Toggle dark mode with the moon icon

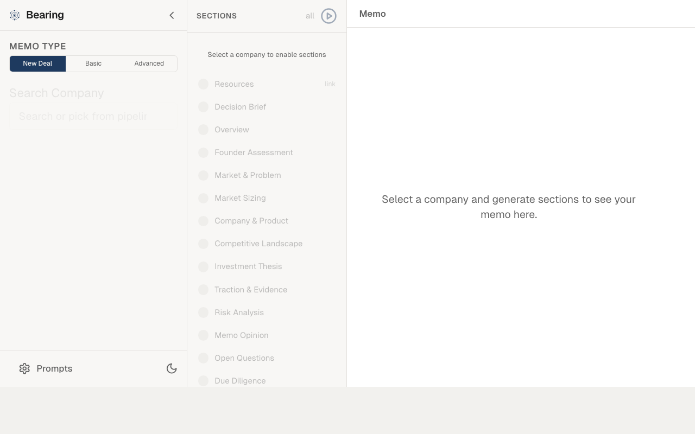172,368
